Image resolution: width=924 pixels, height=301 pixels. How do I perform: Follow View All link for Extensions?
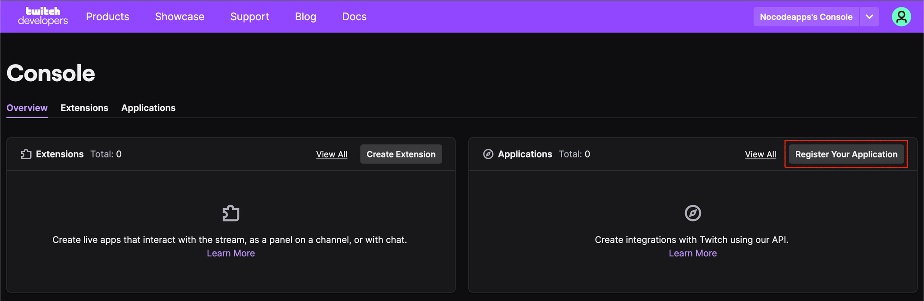coord(332,154)
